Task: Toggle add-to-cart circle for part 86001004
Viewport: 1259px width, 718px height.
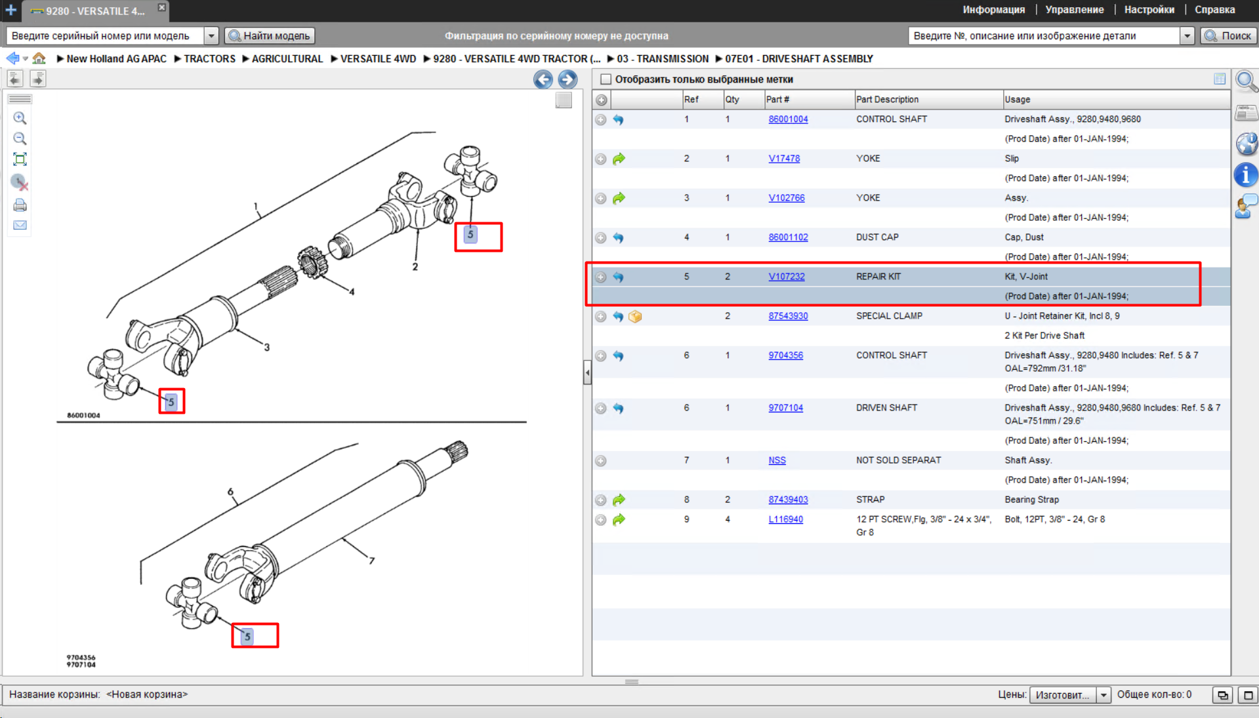Action: [x=601, y=119]
